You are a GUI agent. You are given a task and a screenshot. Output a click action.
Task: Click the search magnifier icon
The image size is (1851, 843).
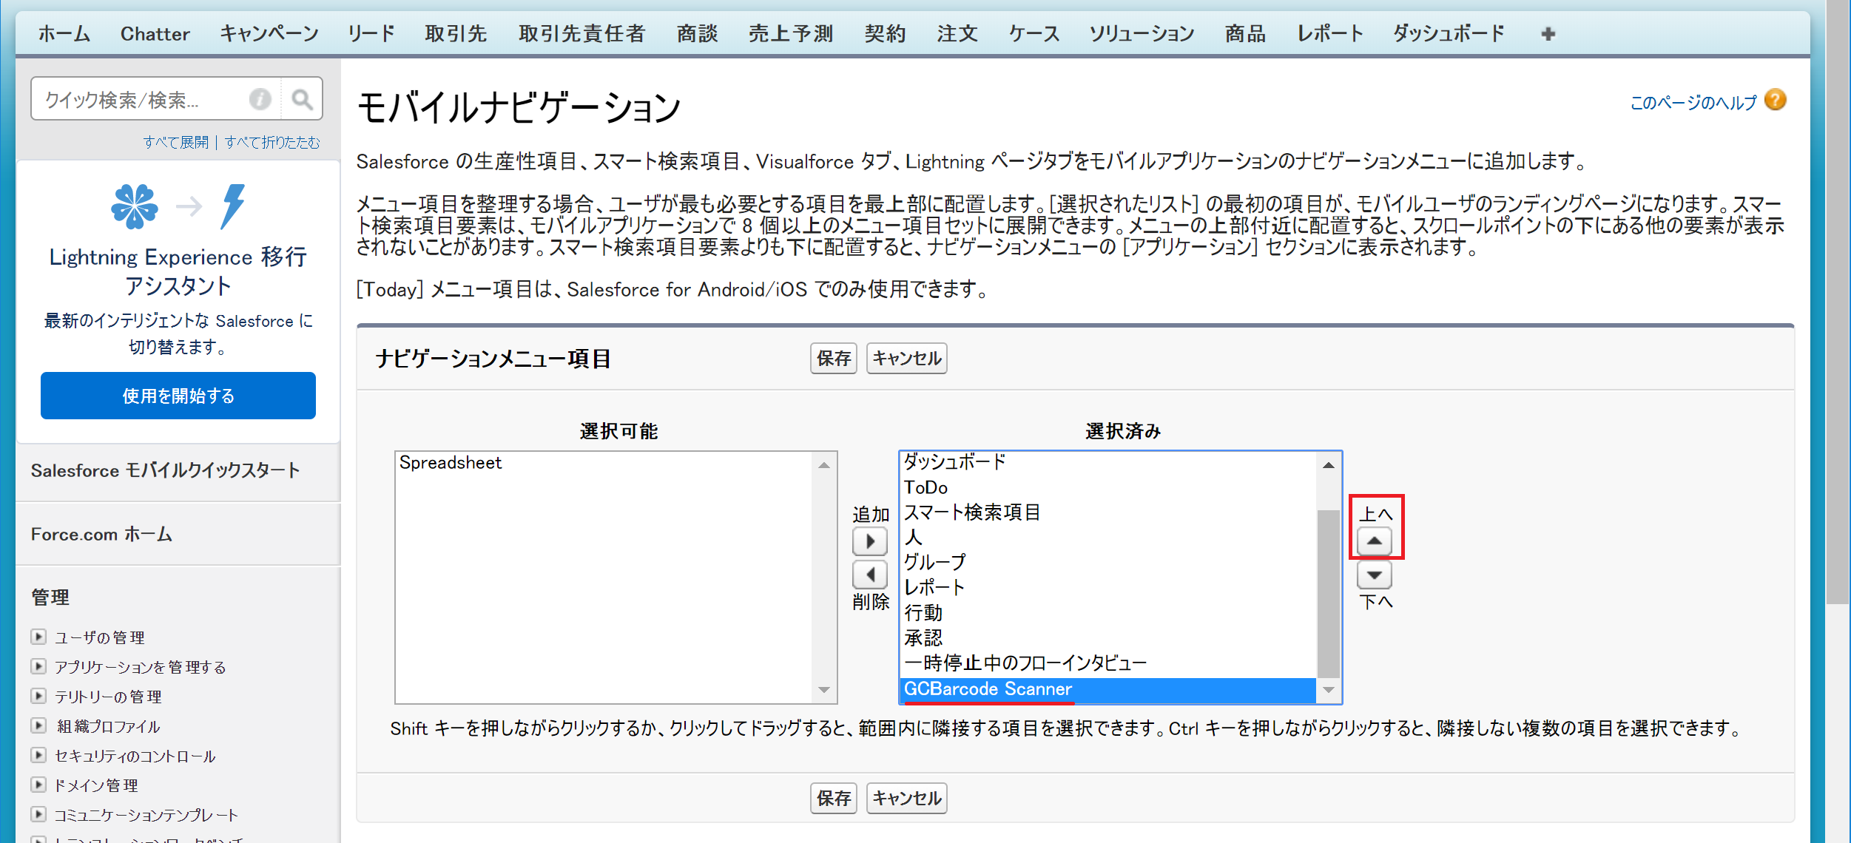click(302, 99)
